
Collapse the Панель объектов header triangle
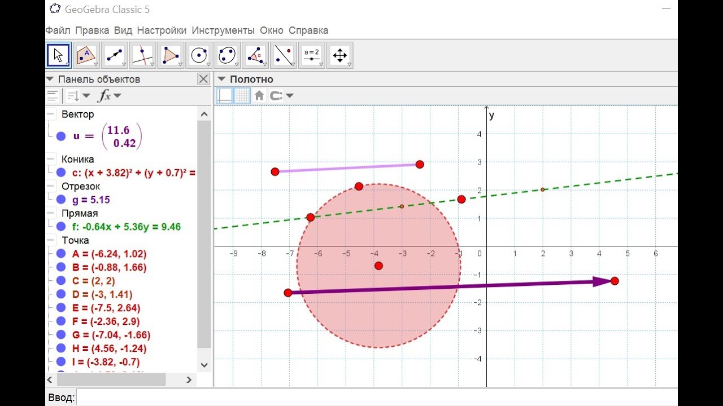click(50, 79)
